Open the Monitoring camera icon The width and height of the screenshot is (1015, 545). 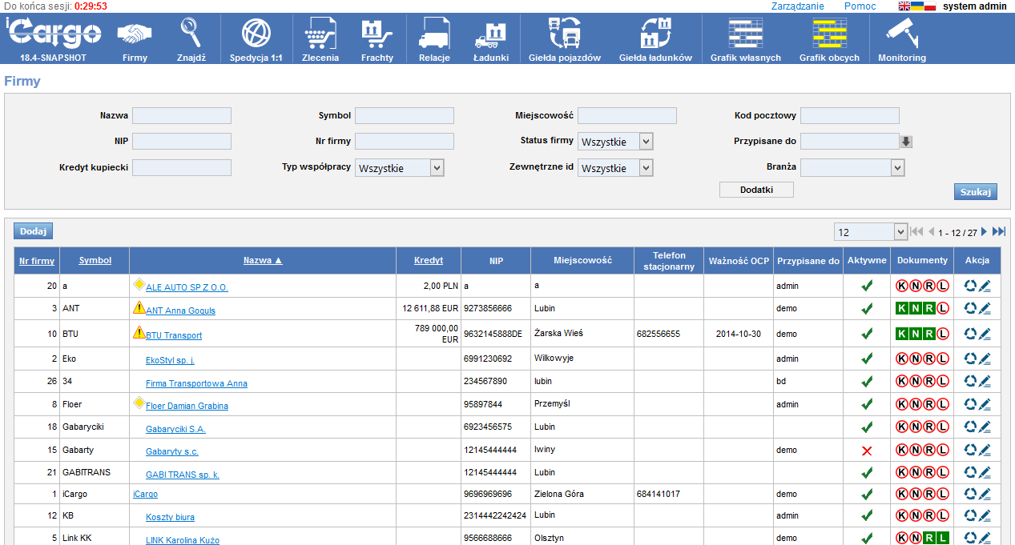pos(901,35)
